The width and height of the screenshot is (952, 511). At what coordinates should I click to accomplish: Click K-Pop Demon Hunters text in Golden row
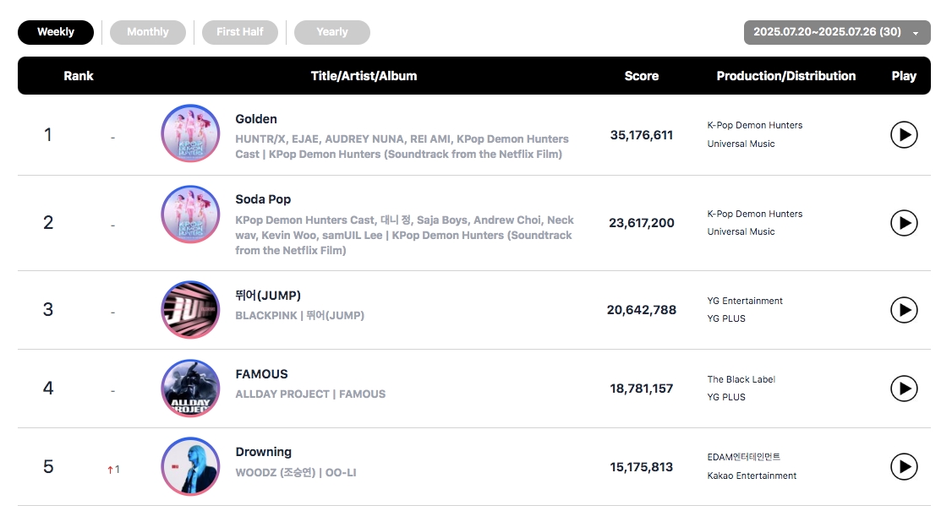point(755,125)
